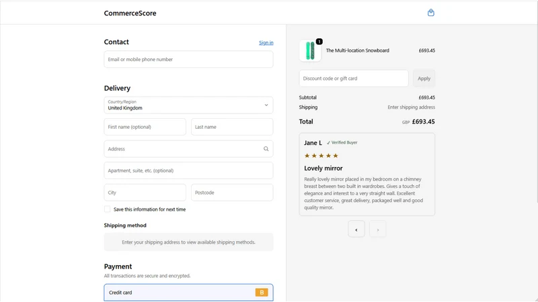Focus the Discount code or gift card field
The image size is (538, 302).
pyautogui.click(x=354, y=79)
